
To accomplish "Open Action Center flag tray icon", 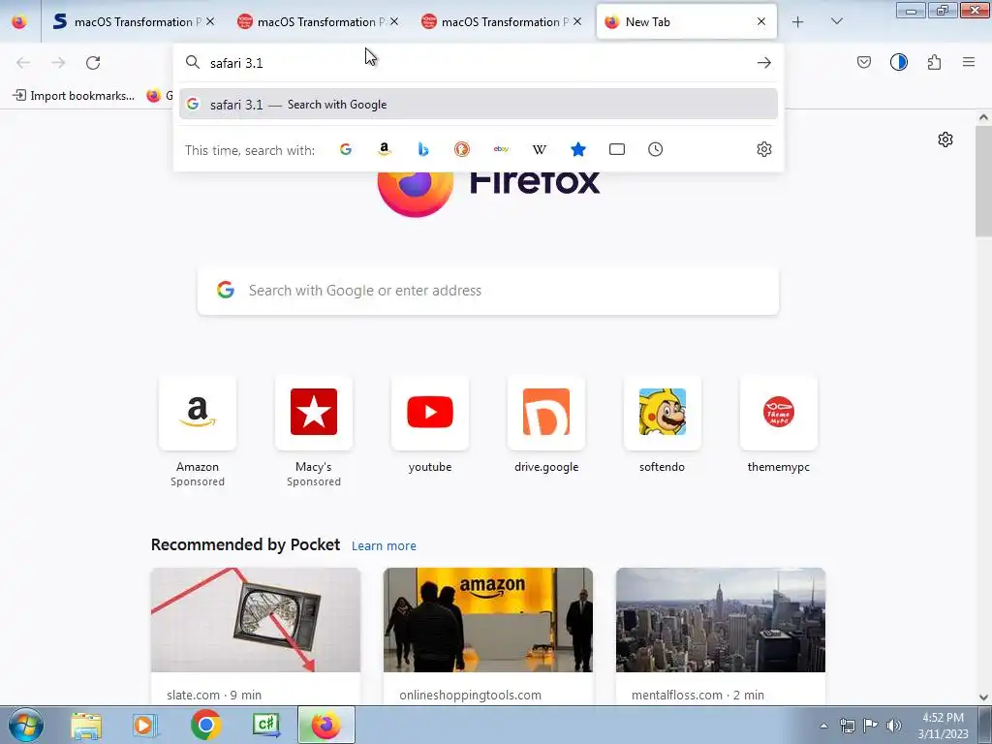I will click(x=871, y=726).
